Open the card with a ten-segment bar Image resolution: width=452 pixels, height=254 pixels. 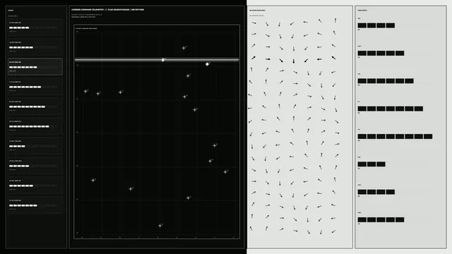35,126
